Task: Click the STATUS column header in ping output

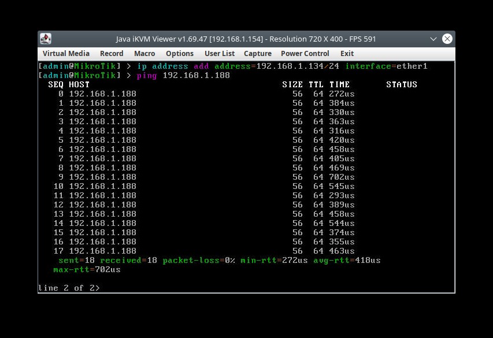Action: (402, 84)
